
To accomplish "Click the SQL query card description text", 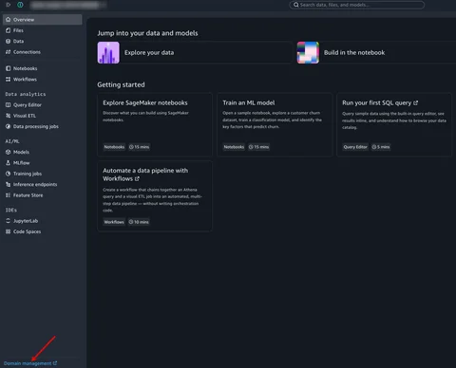I will [394, 120].
